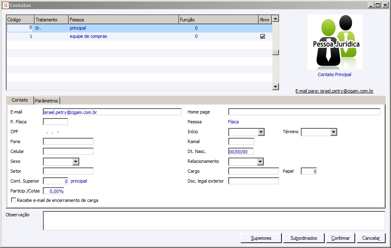391x248 pixels.
Task: Expand the Sexo dropdown
Action: (76, 162)
